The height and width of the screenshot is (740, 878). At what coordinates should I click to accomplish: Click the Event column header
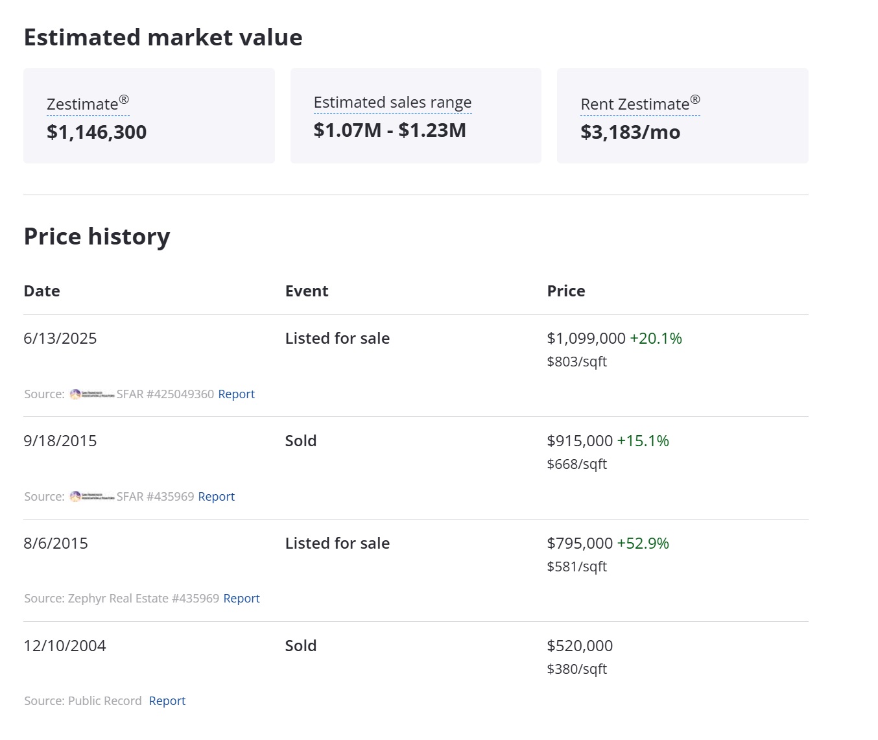(x=307, y=291)
